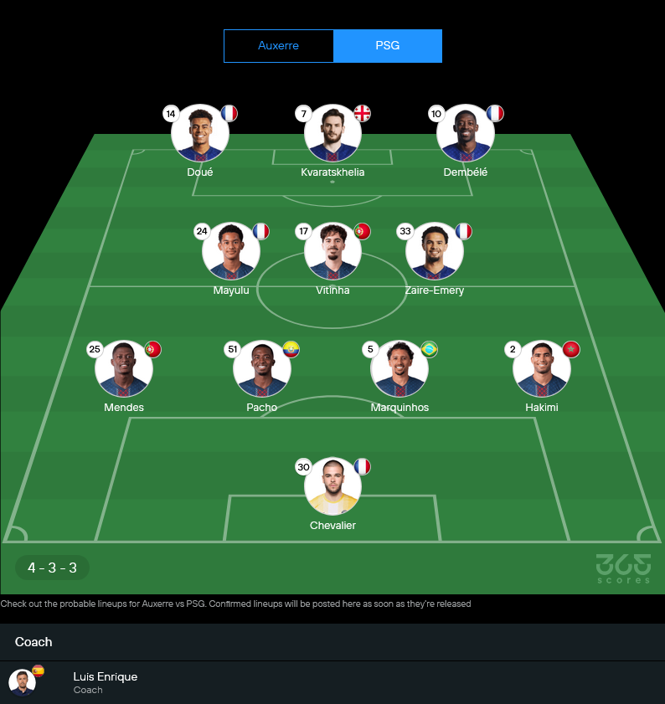Click the Morocco flag icon next to Hakimi

click(571, 349)
